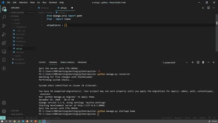Open the Extensions view
The width and height of the screenshot is (218, 123).
click(4, 43)
